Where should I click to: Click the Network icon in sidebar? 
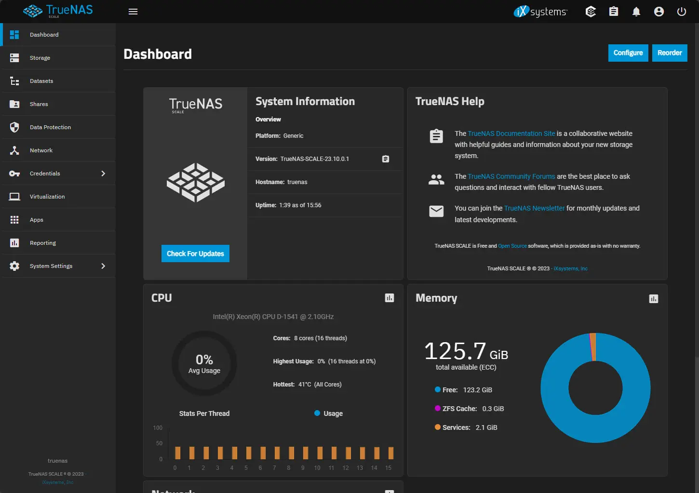coord(14,150)
